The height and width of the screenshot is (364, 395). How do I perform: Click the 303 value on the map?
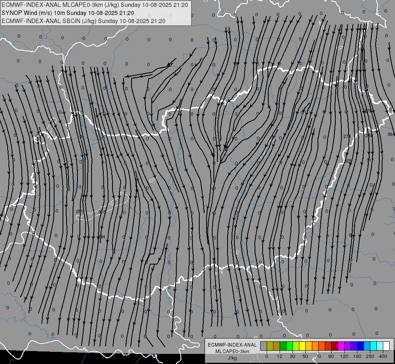coord(102,212)
